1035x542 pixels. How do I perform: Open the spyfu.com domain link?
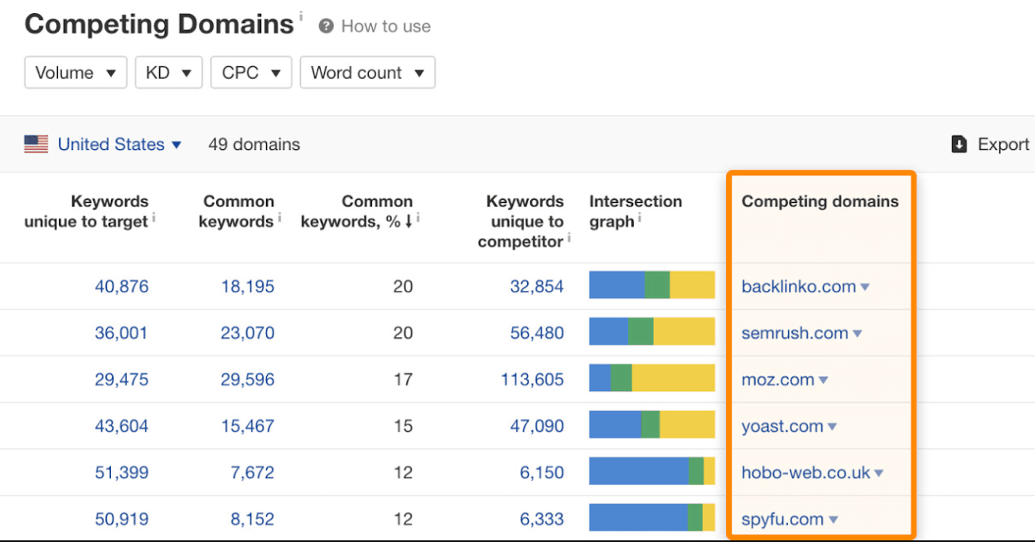783,519
